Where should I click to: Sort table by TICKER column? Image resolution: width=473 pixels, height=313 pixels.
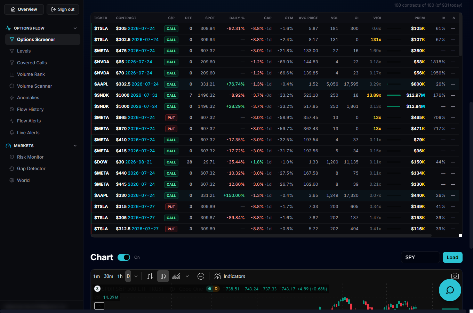[101, 18]
